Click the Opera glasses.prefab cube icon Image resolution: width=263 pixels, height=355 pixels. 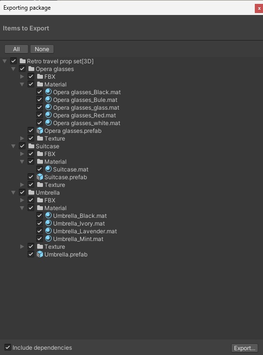40,130
